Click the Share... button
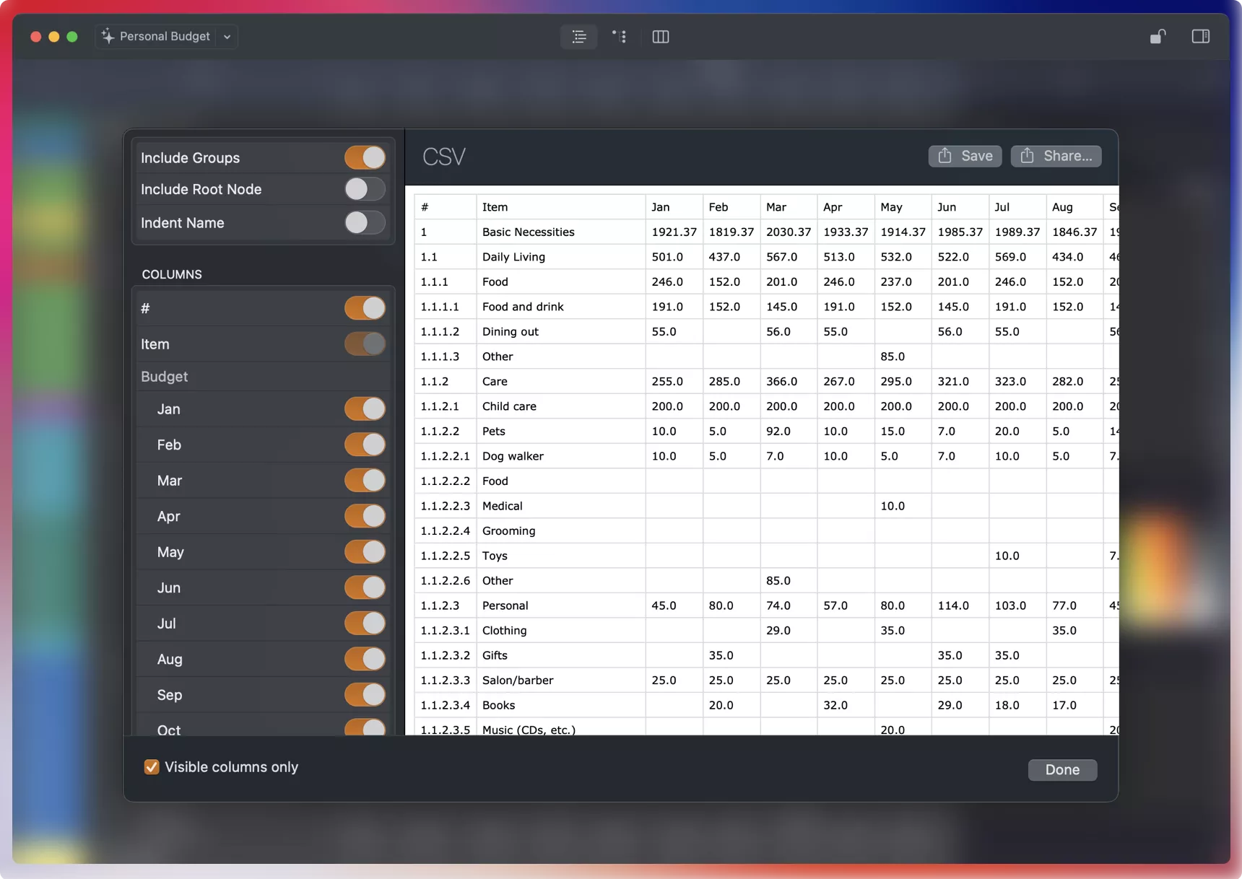The width and height of the screenshot is (1242, 879). click(x=1056, y=156)
